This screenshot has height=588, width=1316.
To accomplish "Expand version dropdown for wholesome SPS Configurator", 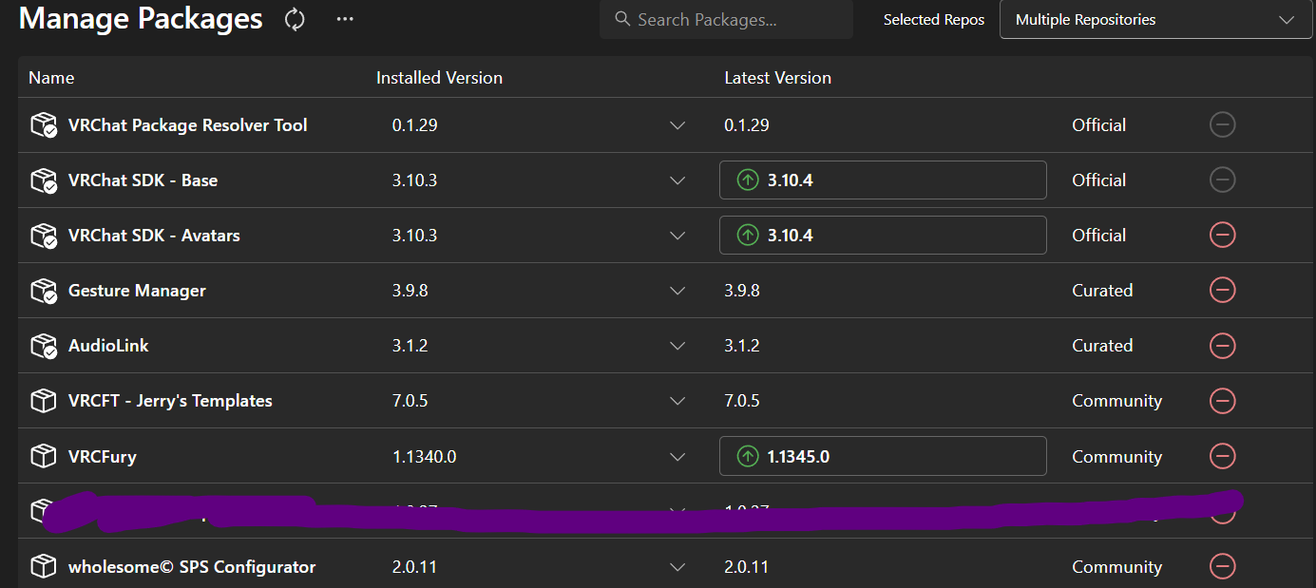I will click(x=677, y=567).
